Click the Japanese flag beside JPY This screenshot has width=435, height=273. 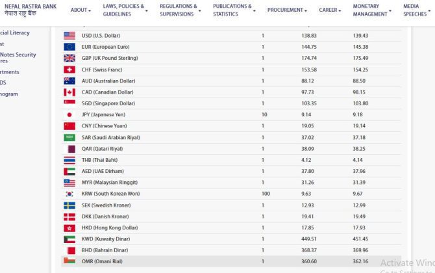pos(69,115)
